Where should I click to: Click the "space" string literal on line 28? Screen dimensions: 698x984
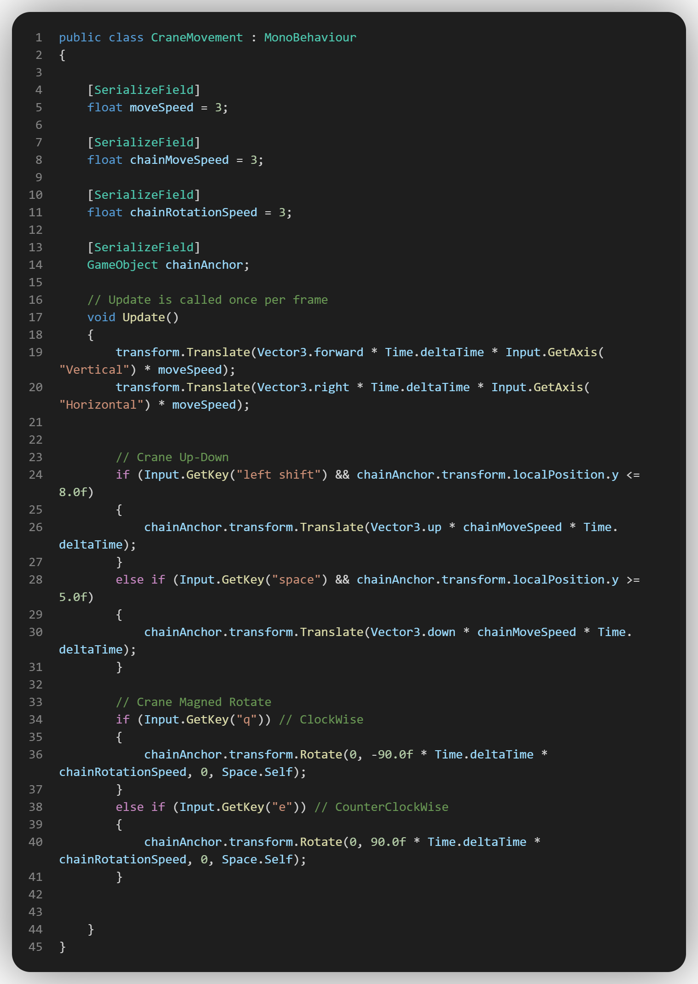coord(296,579)
